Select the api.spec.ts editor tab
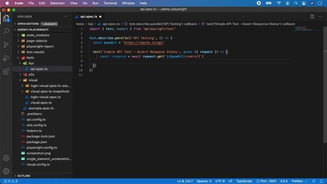The image size is (327, 184). (x=88, y=16)
